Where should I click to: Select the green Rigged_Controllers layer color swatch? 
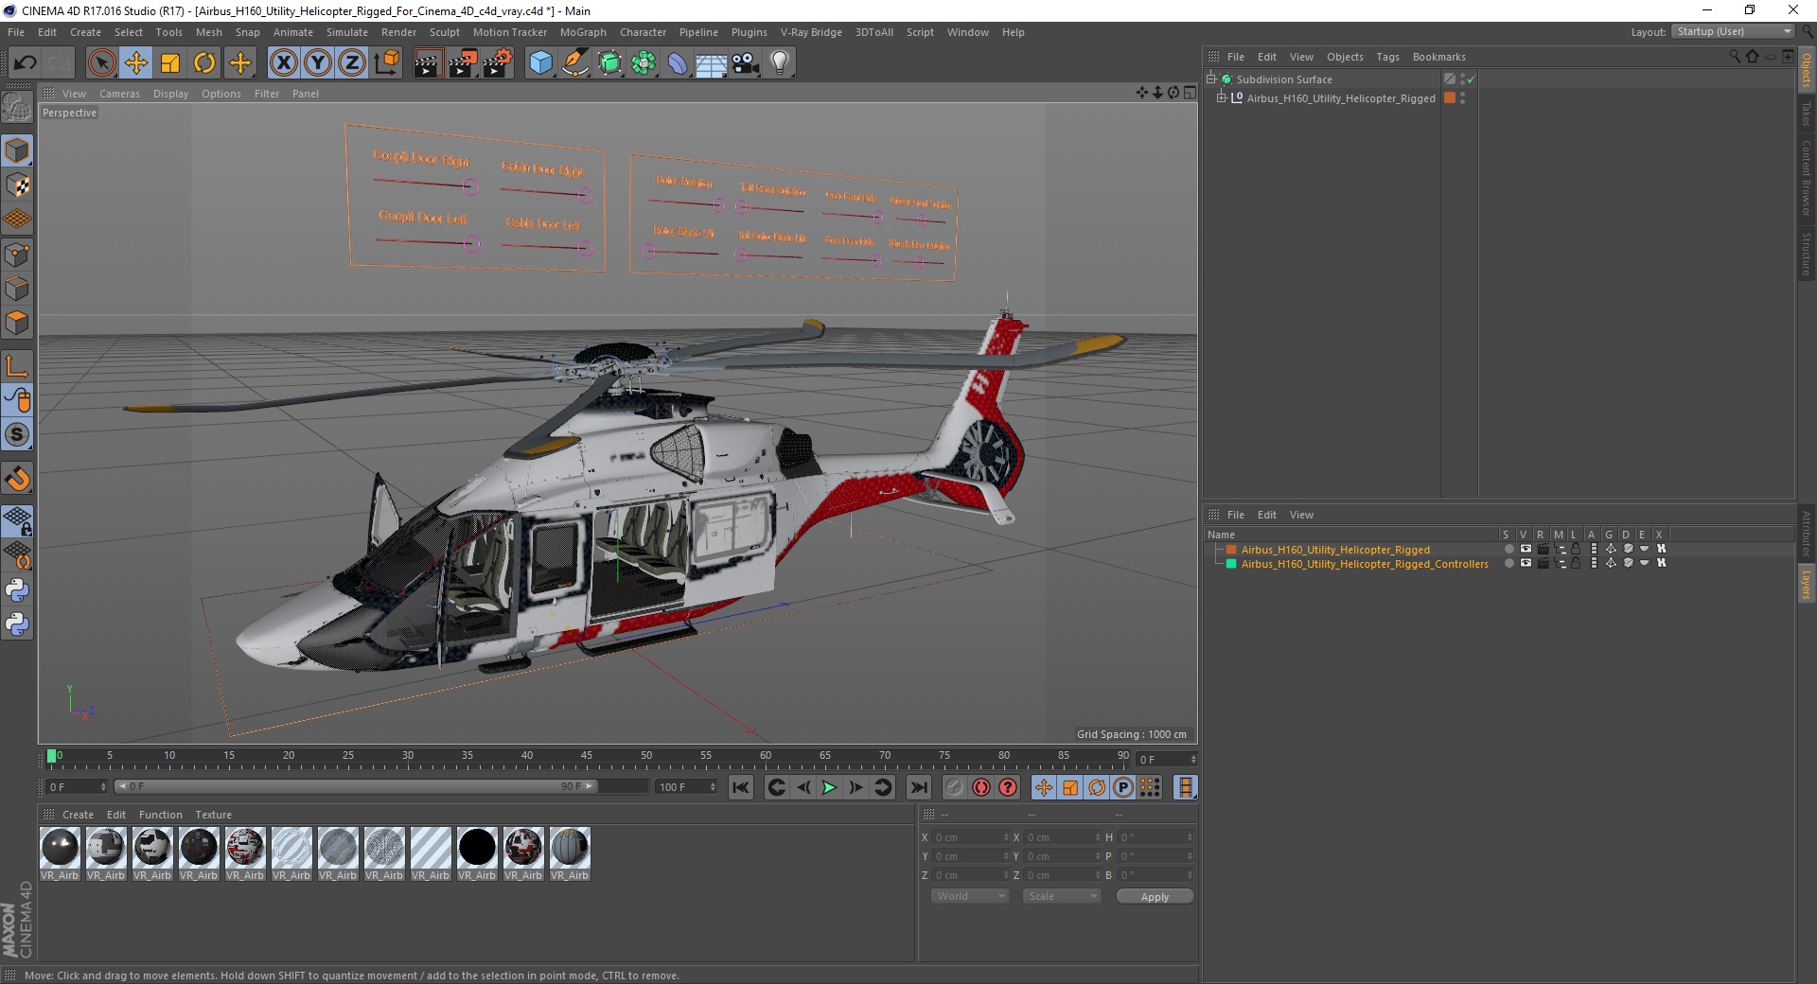click(x=1231, y=563)
